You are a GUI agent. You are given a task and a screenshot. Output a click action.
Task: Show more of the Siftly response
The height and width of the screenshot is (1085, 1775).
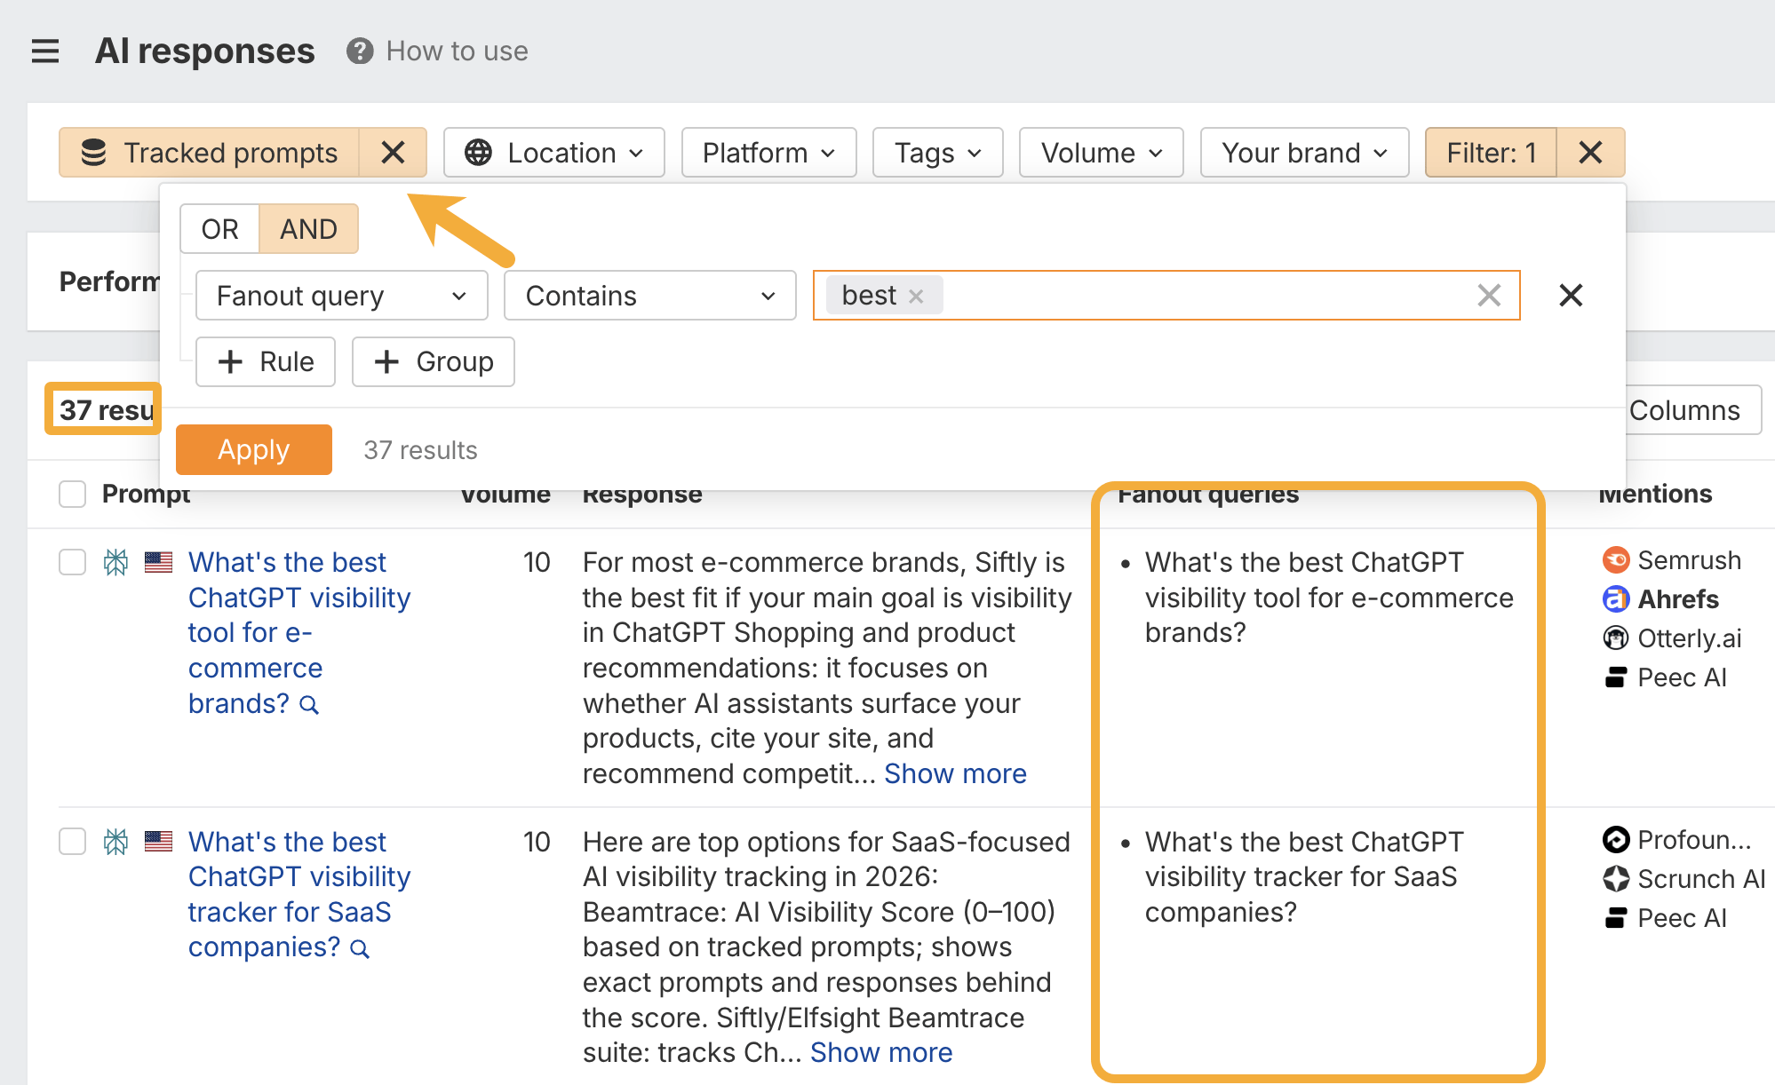pyautogui.click(x=955, y=773)
